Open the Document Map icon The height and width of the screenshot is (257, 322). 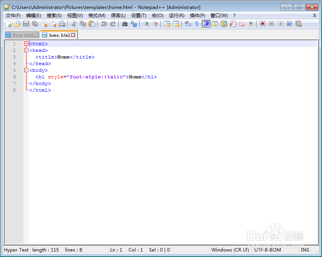point(224,24)
